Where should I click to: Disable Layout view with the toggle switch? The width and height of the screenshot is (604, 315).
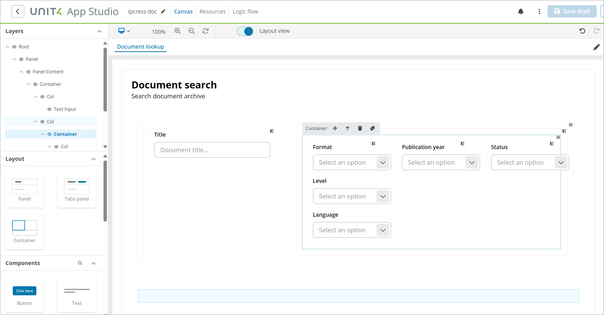tap(245, 31)
